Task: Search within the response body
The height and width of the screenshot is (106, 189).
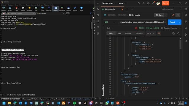Action: [x=178, y=34]
